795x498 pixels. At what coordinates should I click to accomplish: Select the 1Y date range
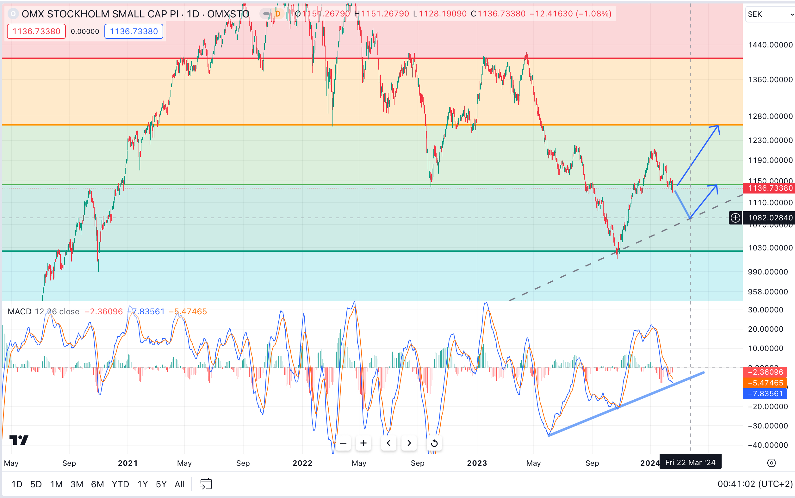[142, 484]
